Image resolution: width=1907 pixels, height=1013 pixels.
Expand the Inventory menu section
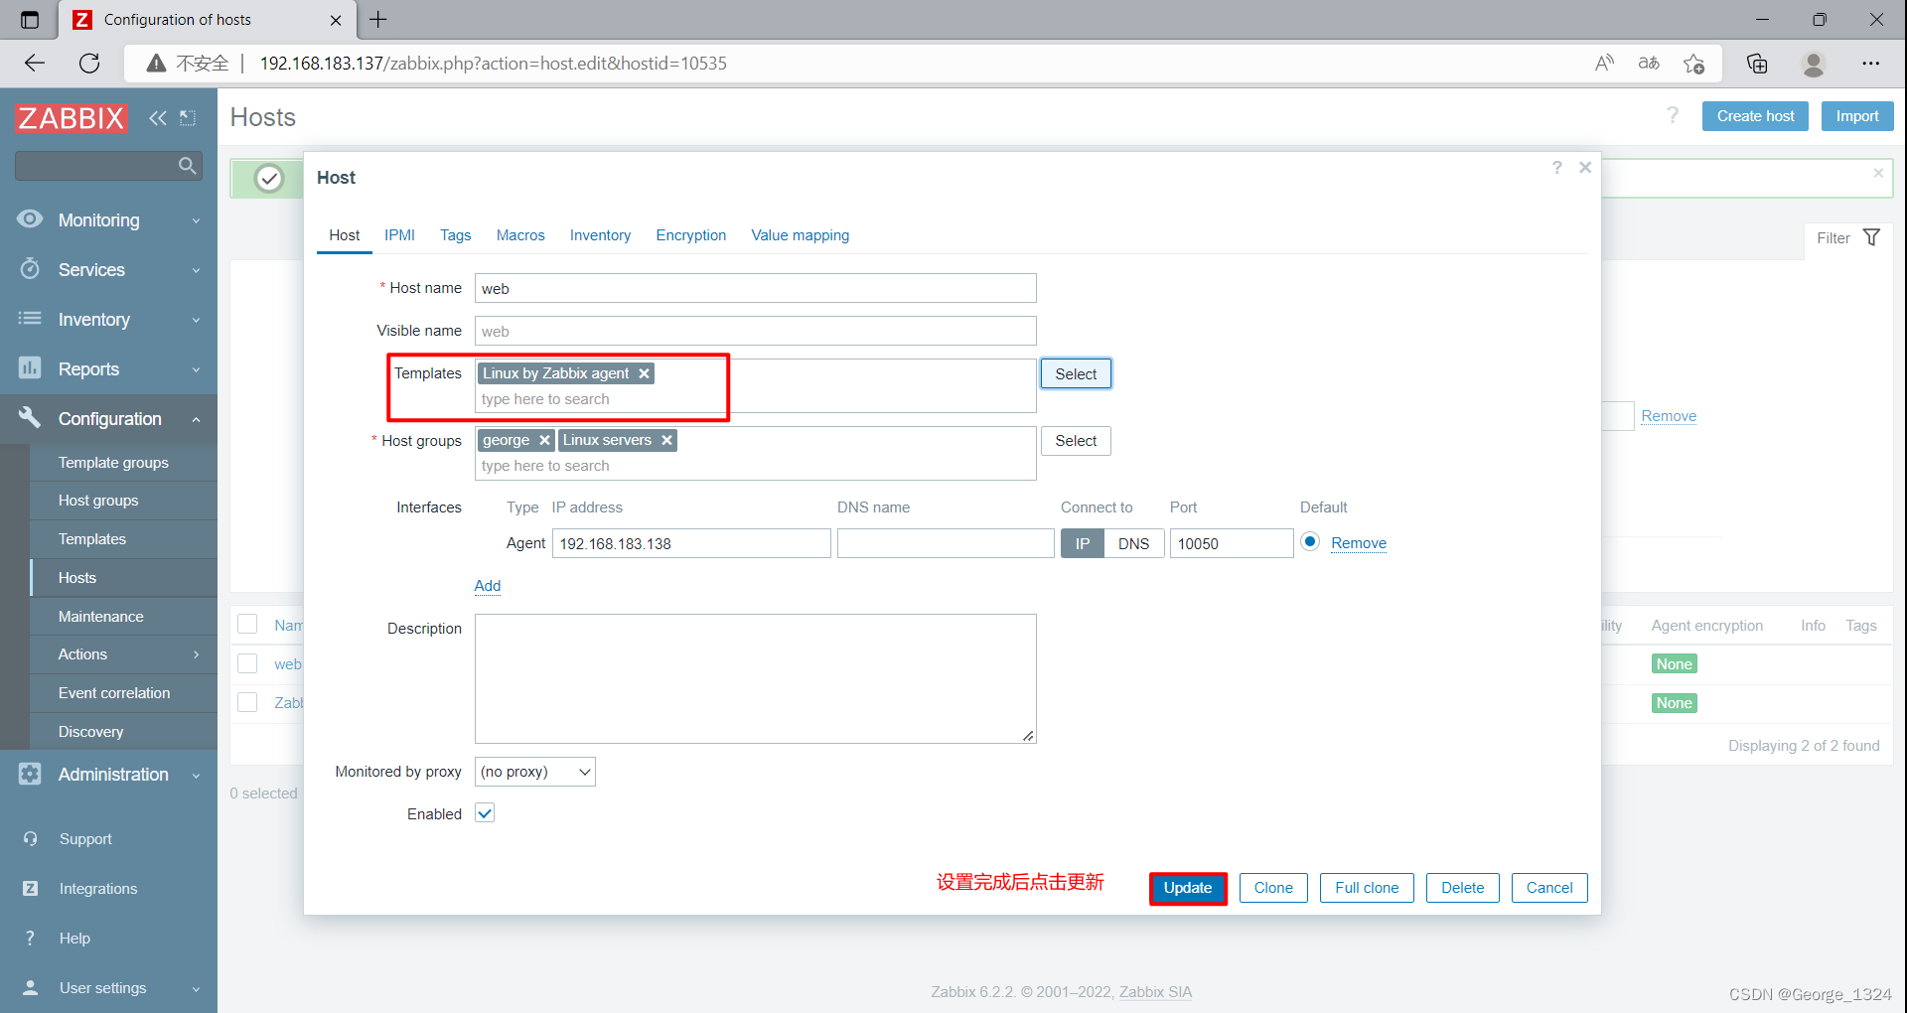click(x=196, y=320)
